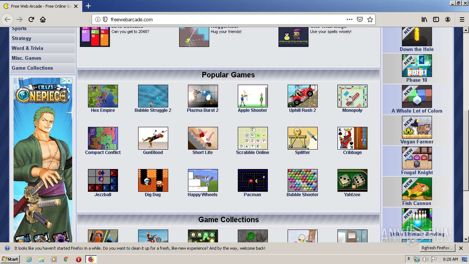Open the AdChoices info icon on the ad
469x264 pixels.
pyautogui.click(x=63, y=81)
